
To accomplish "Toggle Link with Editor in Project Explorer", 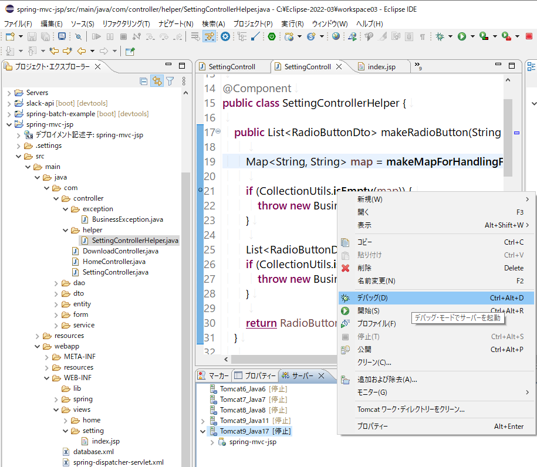I will [x=157, y=81].
